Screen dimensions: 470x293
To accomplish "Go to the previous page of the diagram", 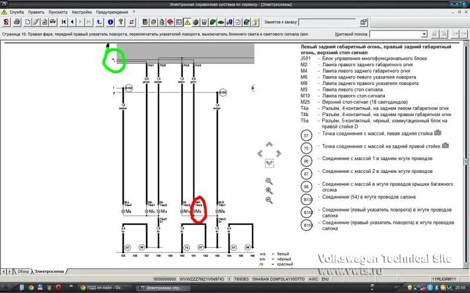I will pyautogui.click(x=72, y=22).
